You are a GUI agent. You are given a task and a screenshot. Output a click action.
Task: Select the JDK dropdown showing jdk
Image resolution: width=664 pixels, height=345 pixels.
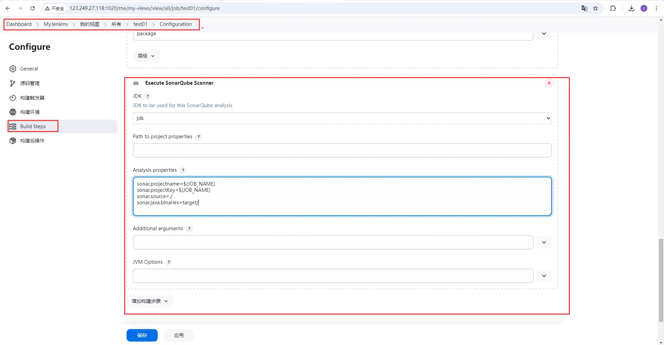(x=342, y=118)
